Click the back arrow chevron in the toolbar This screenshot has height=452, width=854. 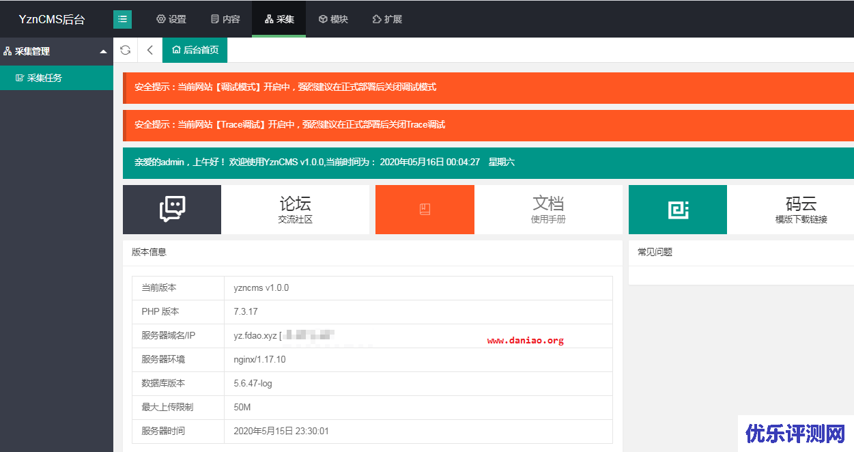coord(150,50)
